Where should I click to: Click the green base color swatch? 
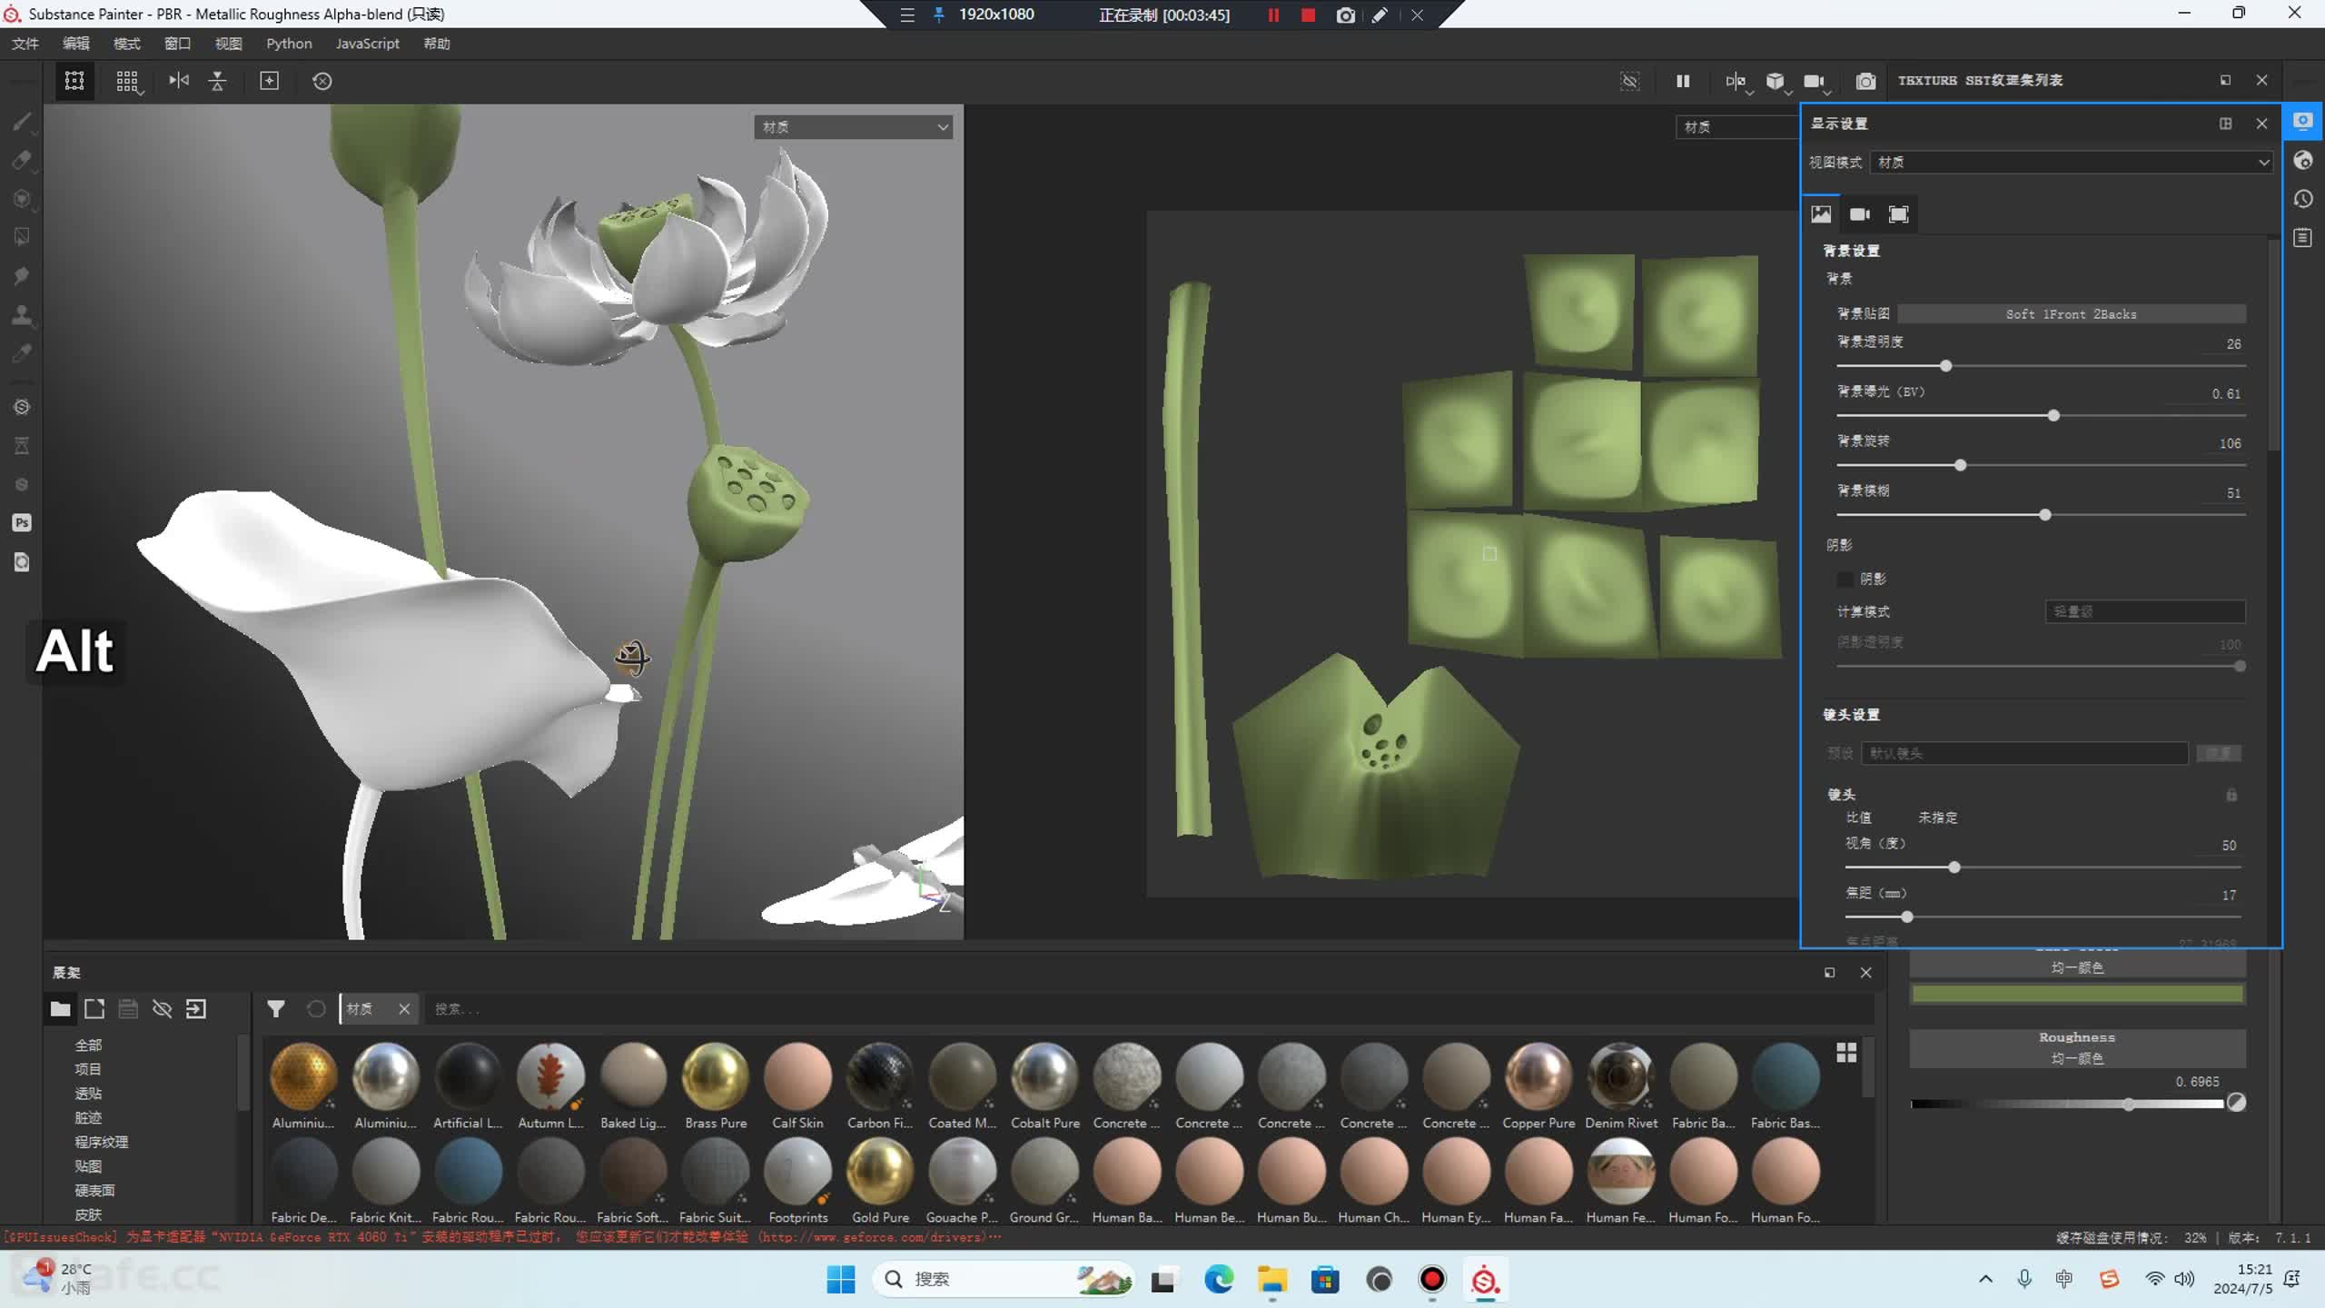(2078, 994)
